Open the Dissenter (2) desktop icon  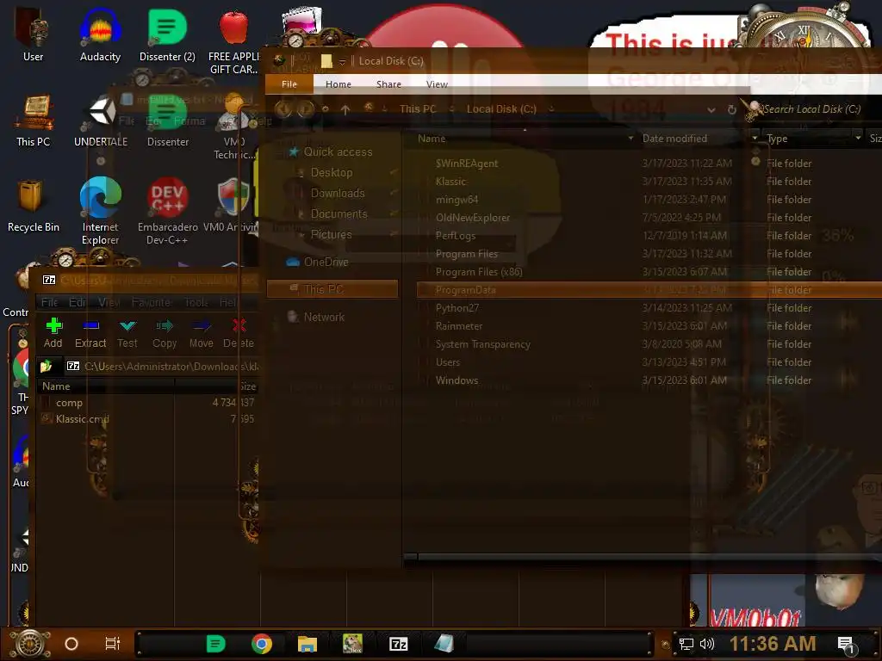pyautogui.click(x=167, y=34)
